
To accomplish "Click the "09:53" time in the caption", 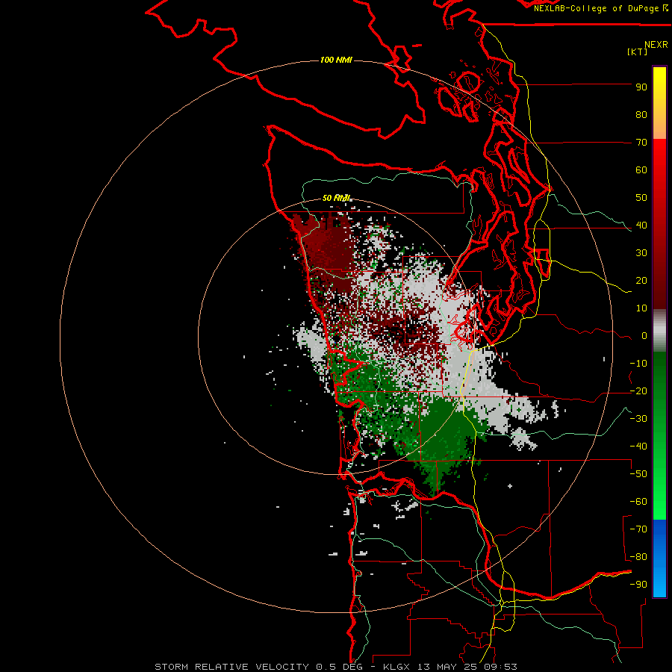I will pyautogui.click(x=501, y=667).
